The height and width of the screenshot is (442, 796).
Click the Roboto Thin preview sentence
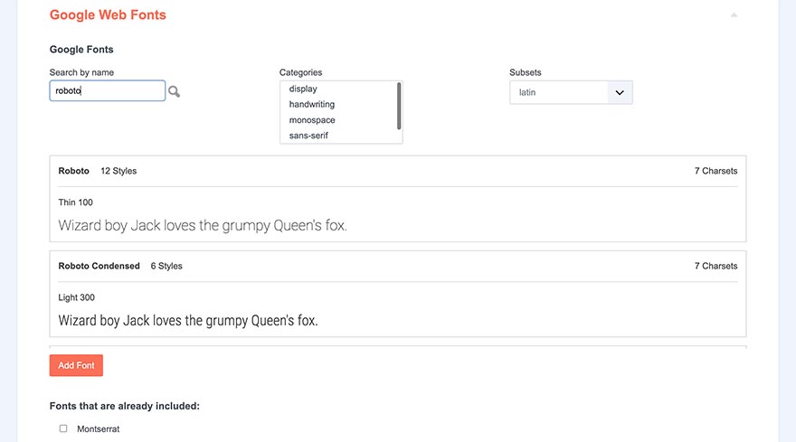tap(203, 225)
